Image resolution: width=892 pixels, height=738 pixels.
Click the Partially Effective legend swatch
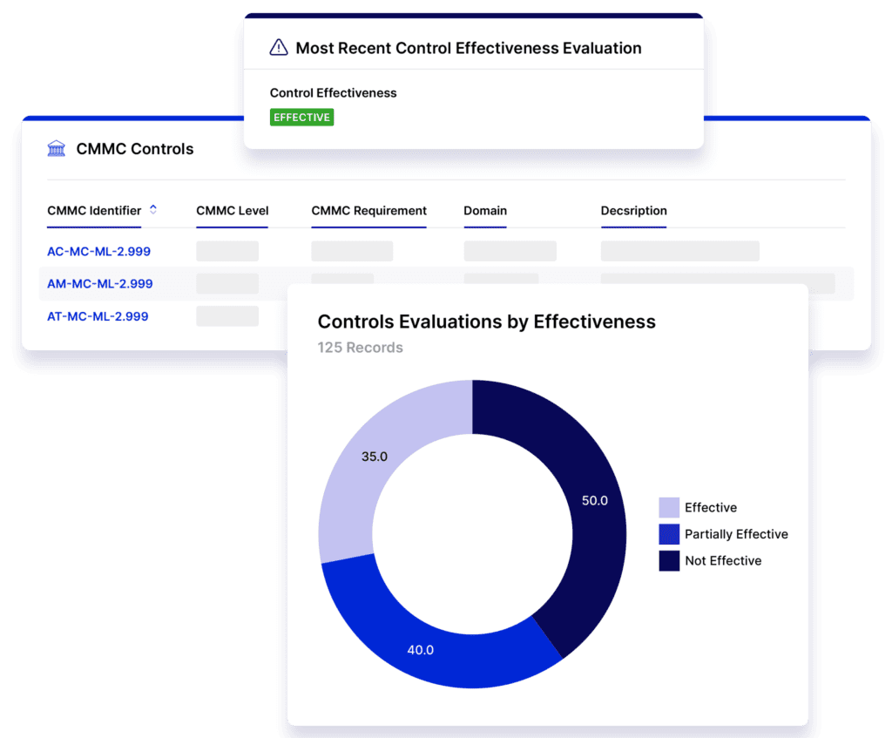[669, 534]
